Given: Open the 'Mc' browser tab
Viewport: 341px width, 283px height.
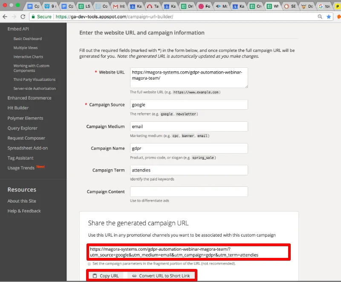Looking at the screenshot, I should point(222,6).
